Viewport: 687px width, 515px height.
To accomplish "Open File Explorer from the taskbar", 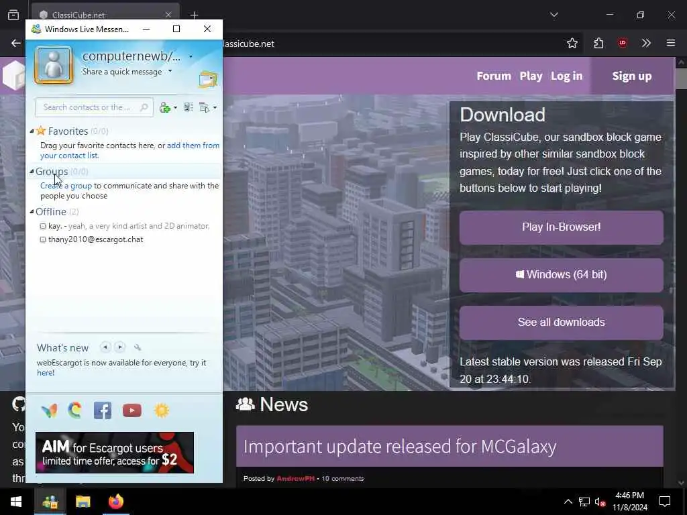I will pos(83,502).
